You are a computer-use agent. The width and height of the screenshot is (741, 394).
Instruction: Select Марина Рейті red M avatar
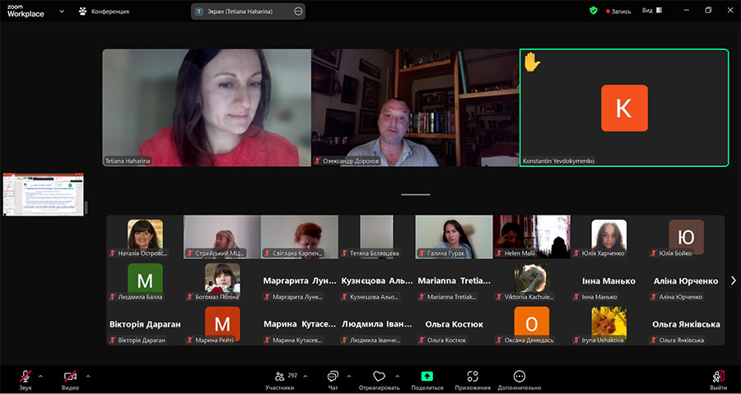coord(222,324)
